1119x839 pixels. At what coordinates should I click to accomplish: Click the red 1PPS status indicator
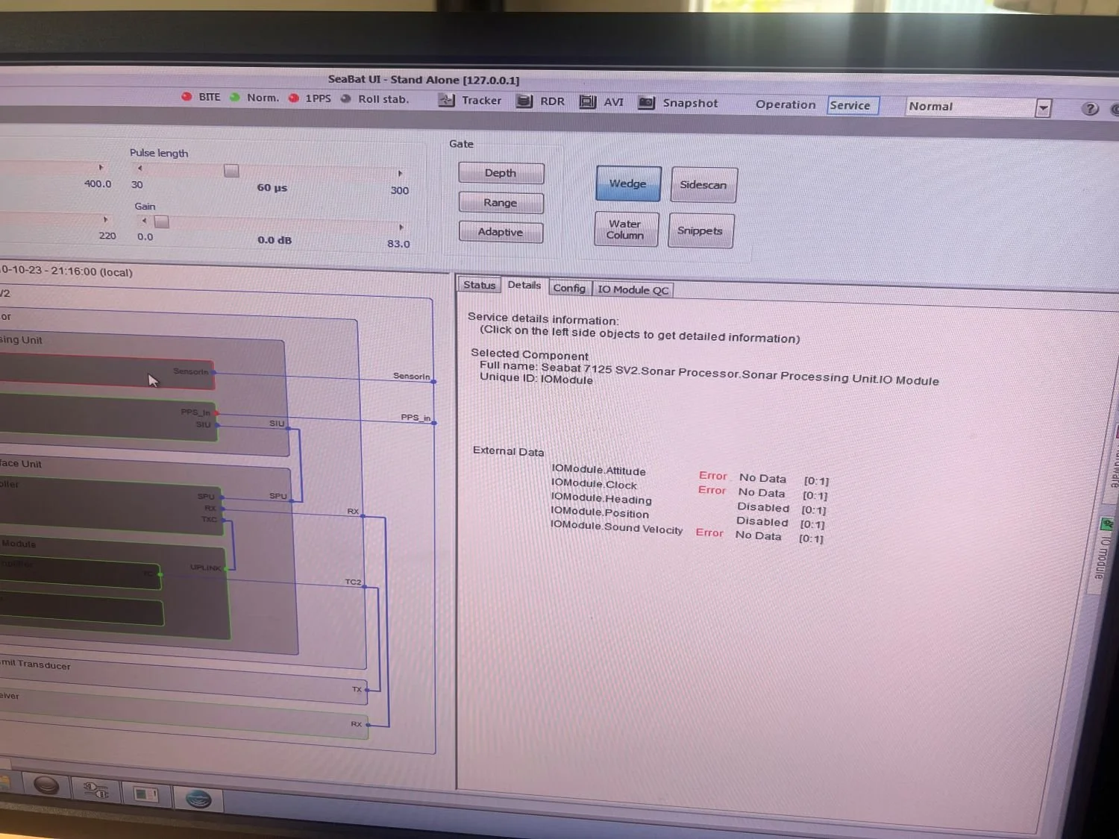pos(294,98)
